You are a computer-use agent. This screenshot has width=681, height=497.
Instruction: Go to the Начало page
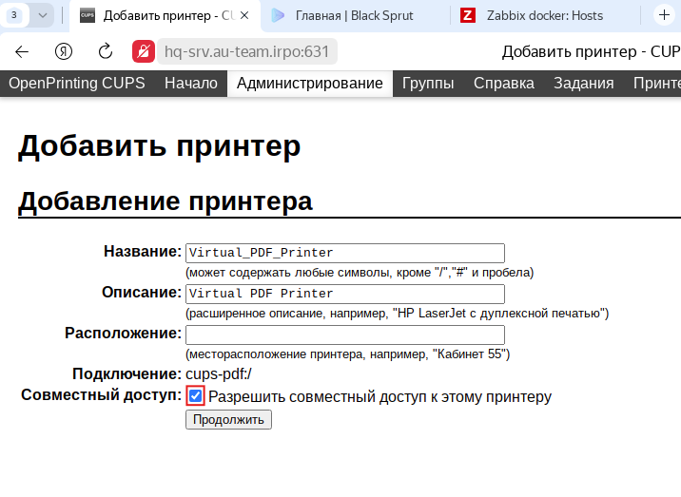click(190, 84)
